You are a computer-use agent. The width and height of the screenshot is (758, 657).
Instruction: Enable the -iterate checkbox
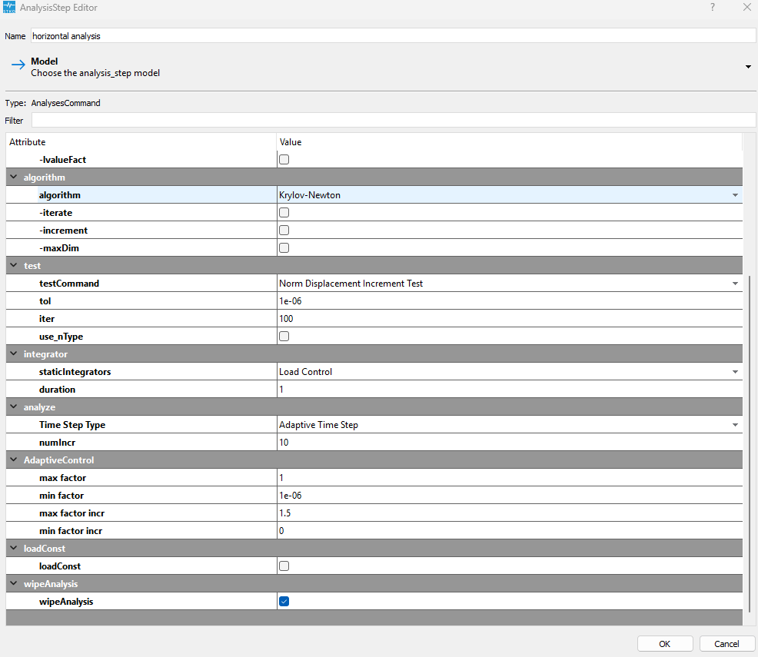(284, 213)
